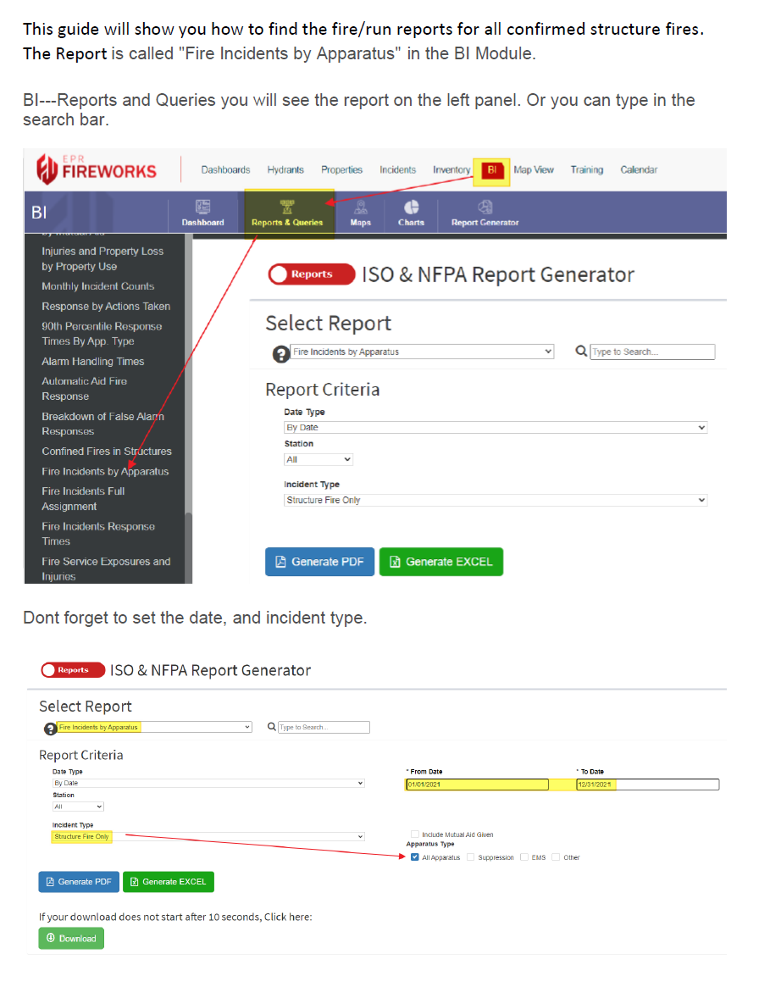This screenshot has height=998, width=781.
Task: Click the green Download button
Action: tap(71, 938)
